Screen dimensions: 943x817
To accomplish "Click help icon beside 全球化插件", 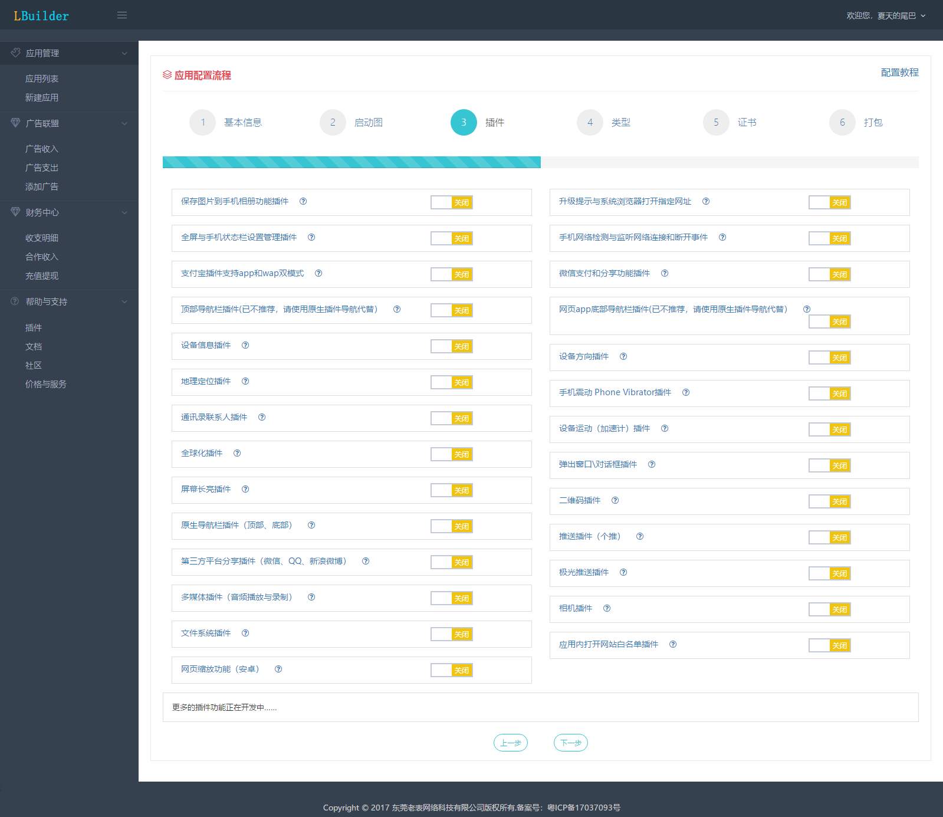I will [237, 453].
